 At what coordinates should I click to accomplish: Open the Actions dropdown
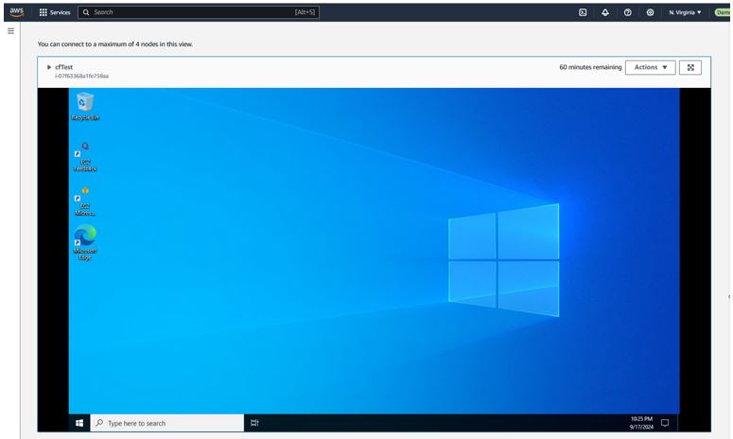pyautogui.click(x=651, y=67)
